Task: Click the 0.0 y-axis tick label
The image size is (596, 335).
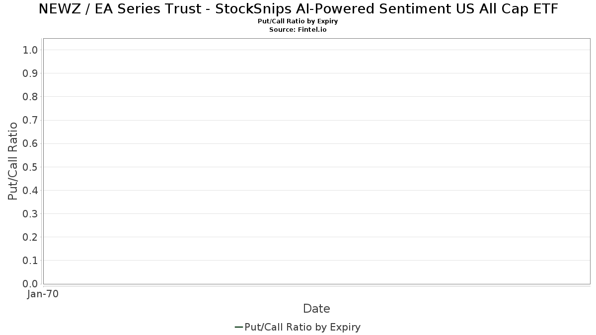Action: 30,284
